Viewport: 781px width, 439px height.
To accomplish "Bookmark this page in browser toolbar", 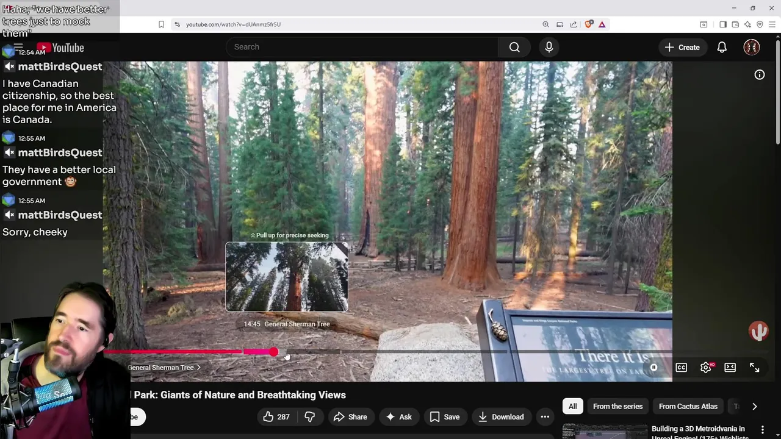I will 161,24.
